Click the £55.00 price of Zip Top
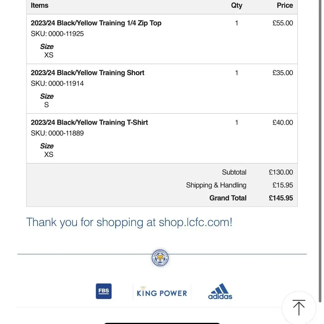Viewport: 324px width, 324px height. coord(283,23)
